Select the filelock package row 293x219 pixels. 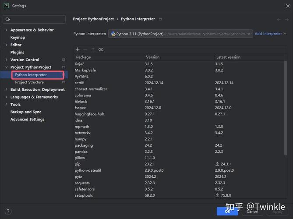(179, 102)
